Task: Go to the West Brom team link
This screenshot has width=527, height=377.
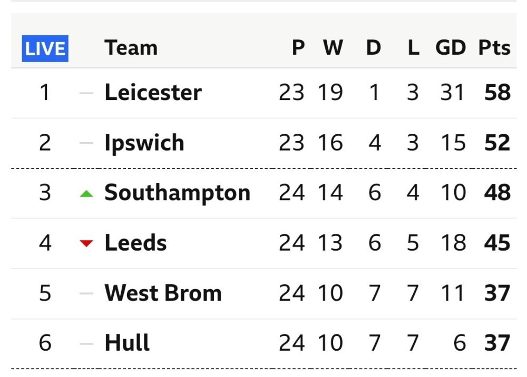Action: pyautogui.click(x=163, y=293)
